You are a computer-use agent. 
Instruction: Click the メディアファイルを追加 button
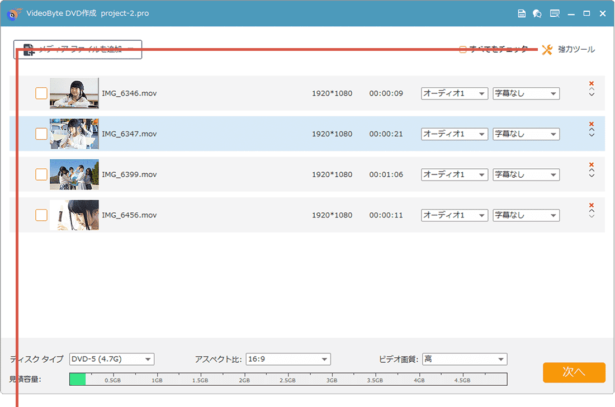(78, 49)
